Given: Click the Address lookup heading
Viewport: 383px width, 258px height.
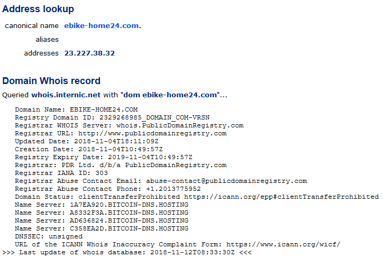Looking at the screenshot, I should 38,9.
